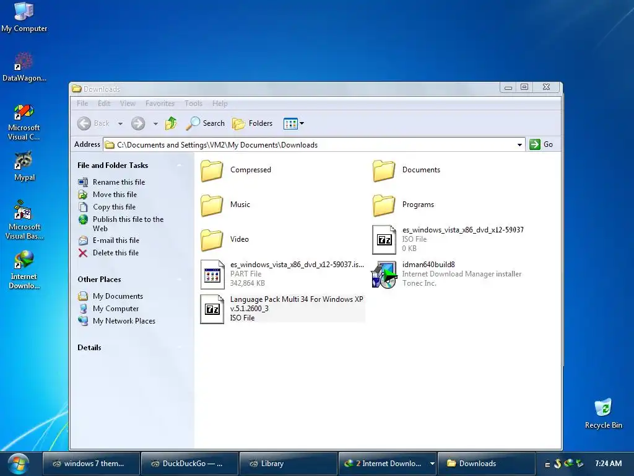
Task: Click the Internet Download Manager tray icon
Action: point(568,463)
